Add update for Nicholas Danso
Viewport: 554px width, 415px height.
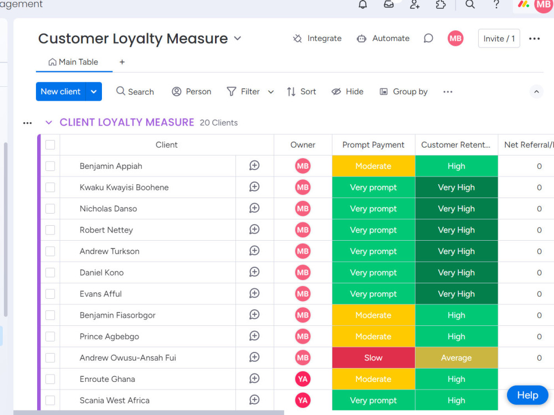(x=254, y=208)
